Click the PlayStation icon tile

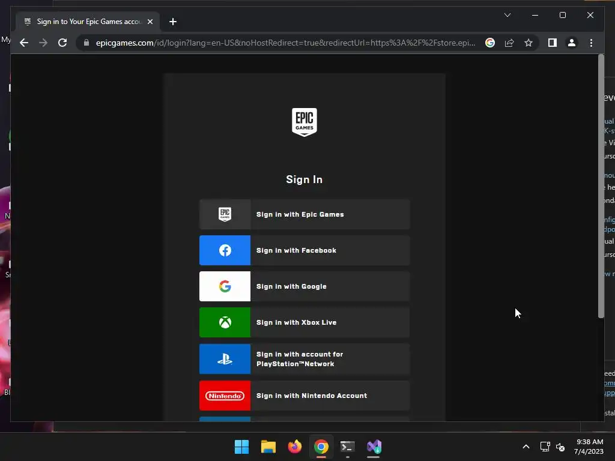click(x=225, y=359)
